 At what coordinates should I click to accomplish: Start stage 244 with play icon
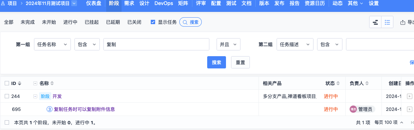410,96
